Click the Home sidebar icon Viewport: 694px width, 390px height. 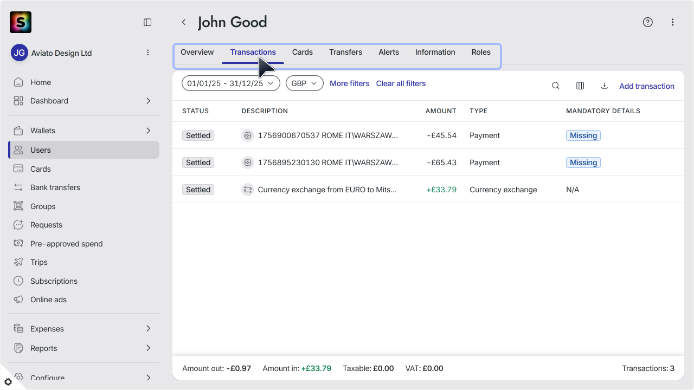(18, 82)
